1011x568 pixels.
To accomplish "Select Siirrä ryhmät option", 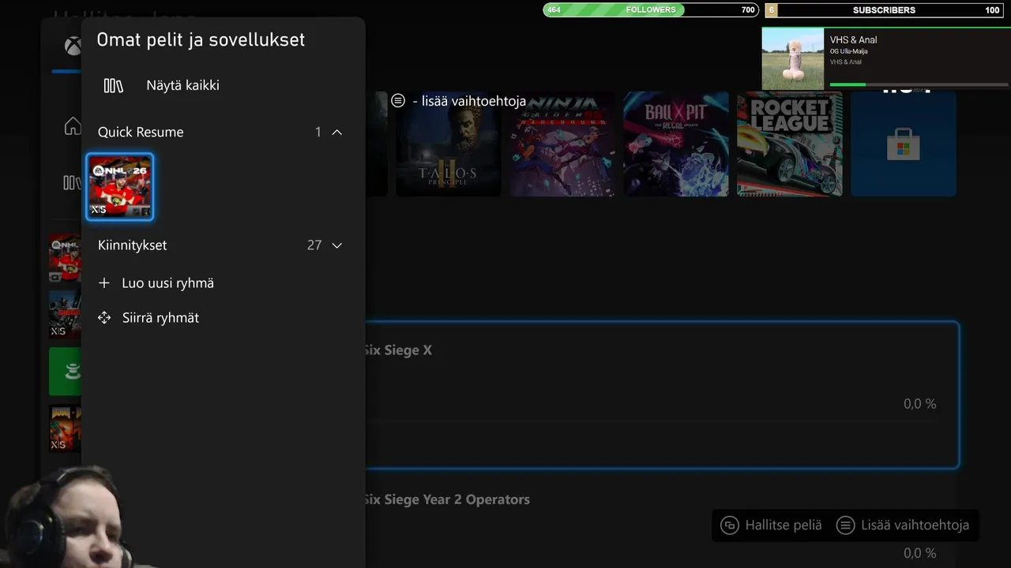I will pyautogui.click(x=160, y=317).
